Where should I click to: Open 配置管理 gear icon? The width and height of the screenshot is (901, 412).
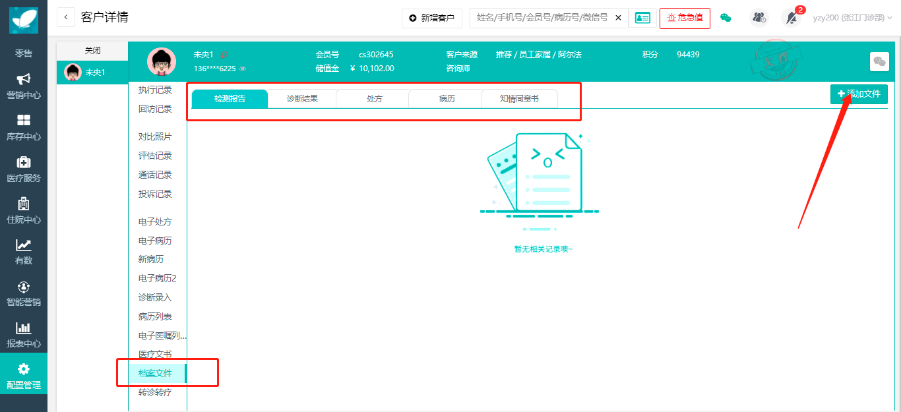(24, 369)
